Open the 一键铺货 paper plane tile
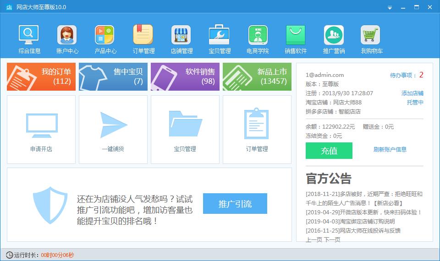 [113, 130]
